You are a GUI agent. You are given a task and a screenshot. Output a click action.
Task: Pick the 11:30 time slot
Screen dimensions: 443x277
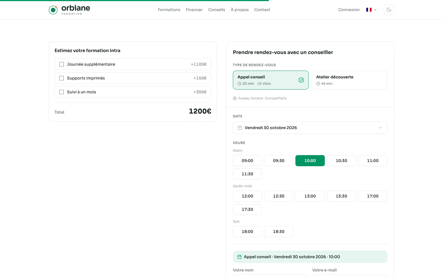pos(247,174)
